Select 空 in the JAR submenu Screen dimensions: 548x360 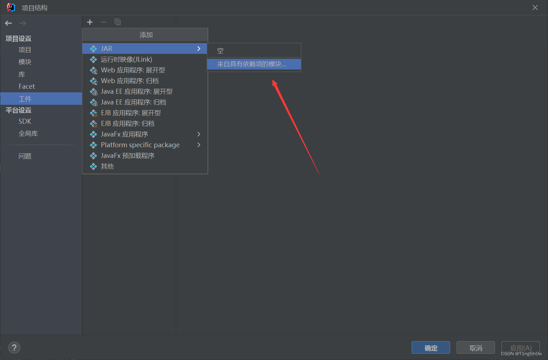[x=254, y=51]
